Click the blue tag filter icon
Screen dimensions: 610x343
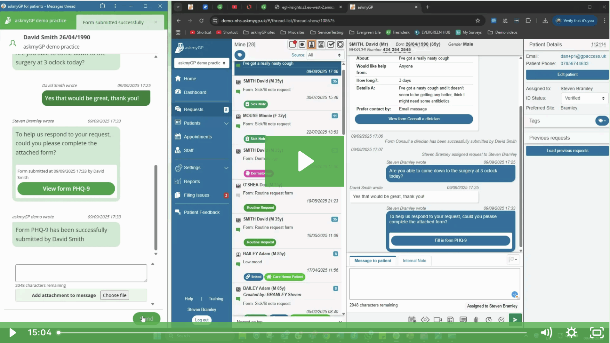240,55
